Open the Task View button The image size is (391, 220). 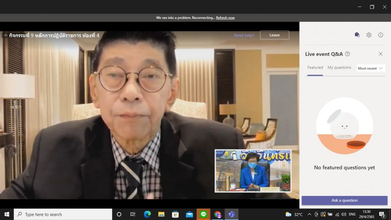tap(133, 214)
